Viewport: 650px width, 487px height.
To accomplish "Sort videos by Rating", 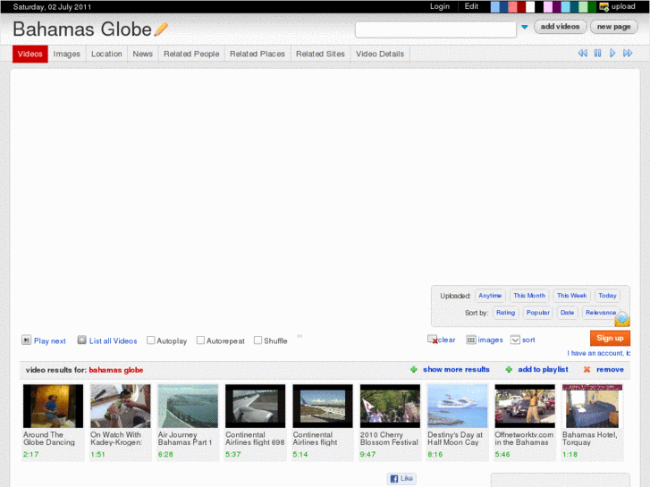I will [x=506, y=313].
